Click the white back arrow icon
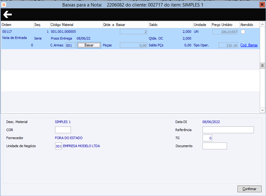 (x=7, y=15)
